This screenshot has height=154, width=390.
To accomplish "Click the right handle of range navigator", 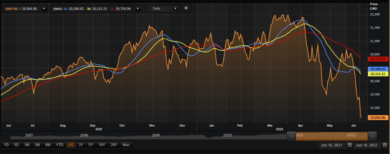I will [372, 136].
